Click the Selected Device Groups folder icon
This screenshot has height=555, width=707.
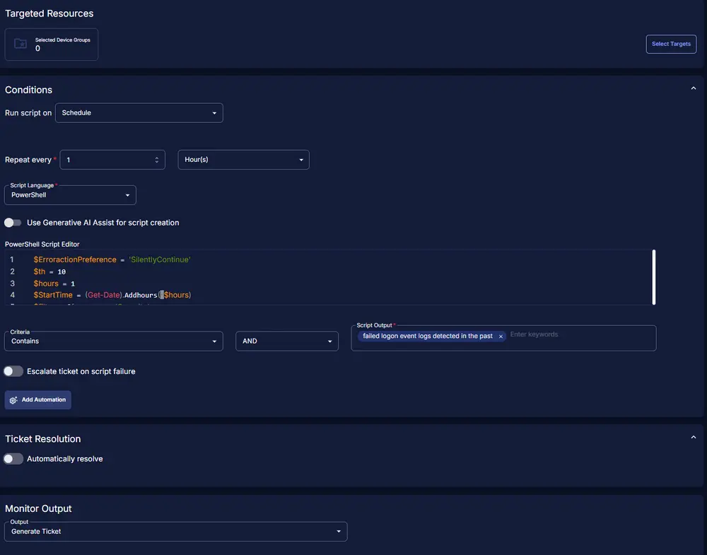pyautogui.click(x=21, y=44)
